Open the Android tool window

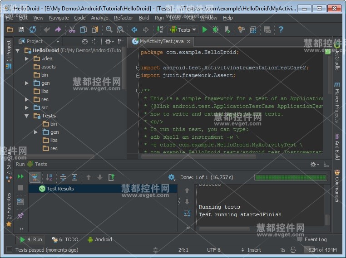[100, 239]
